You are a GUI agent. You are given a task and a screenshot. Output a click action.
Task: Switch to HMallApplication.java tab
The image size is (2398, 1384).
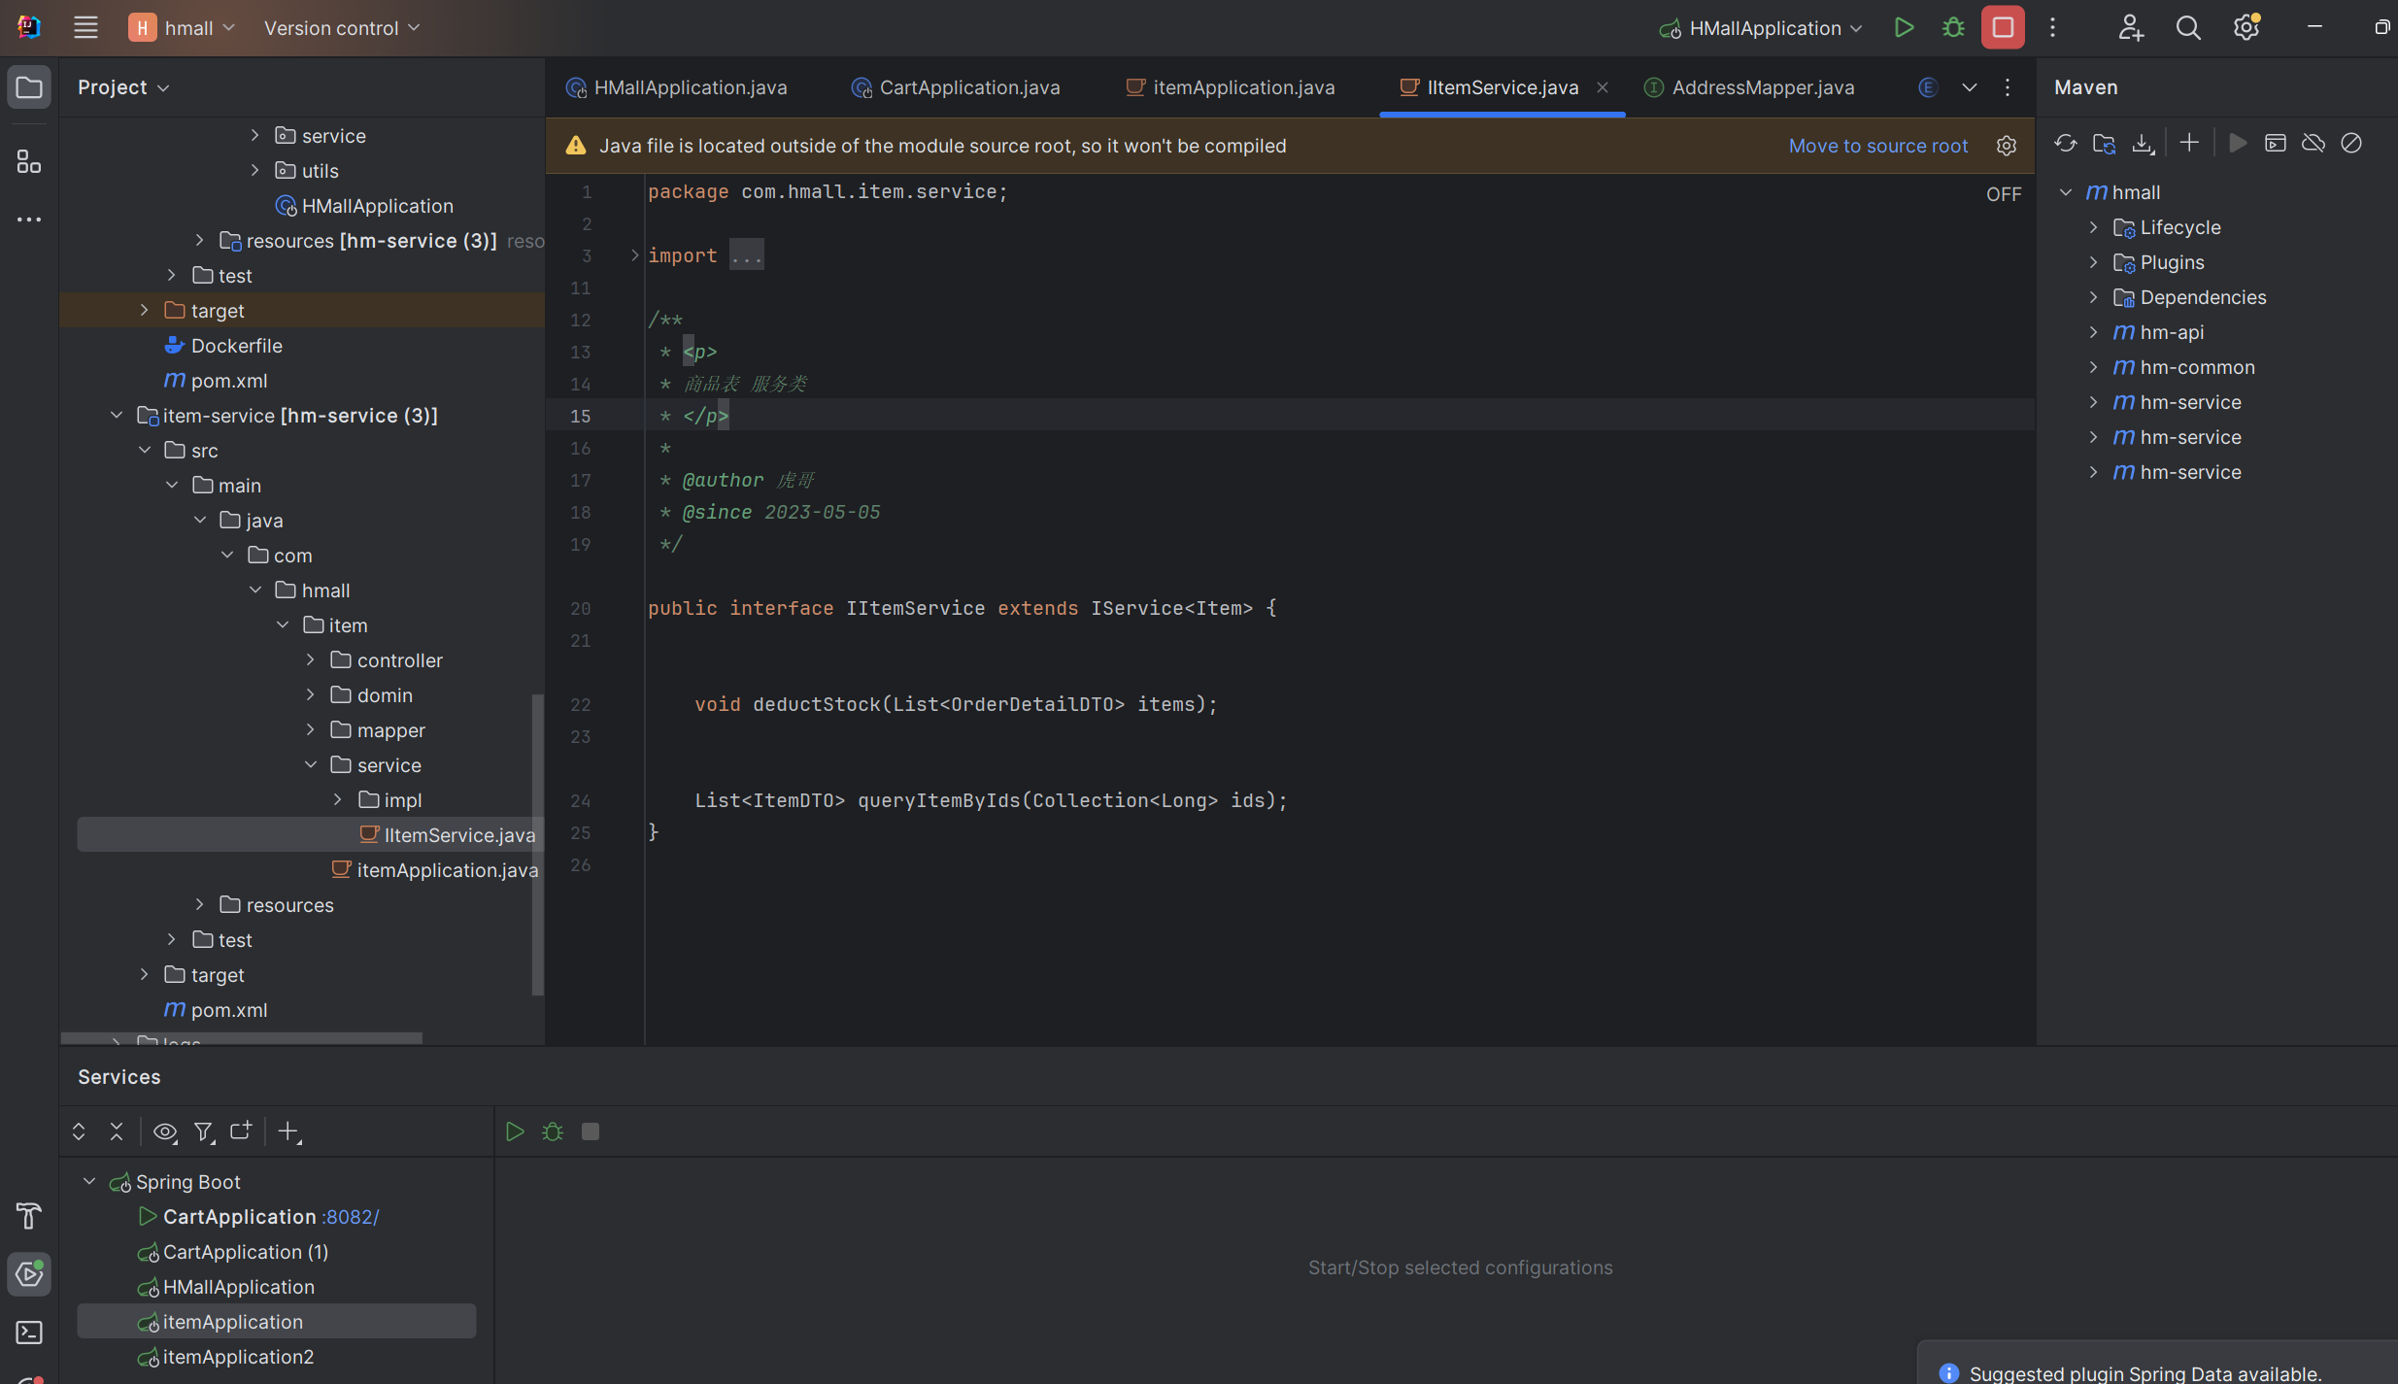(x=676, y=87)
